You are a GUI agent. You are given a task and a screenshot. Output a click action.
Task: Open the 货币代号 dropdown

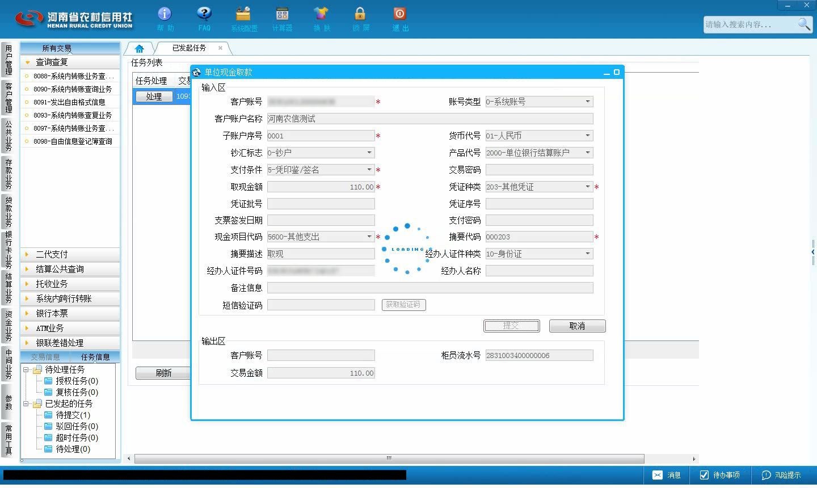tap(588, 136)
